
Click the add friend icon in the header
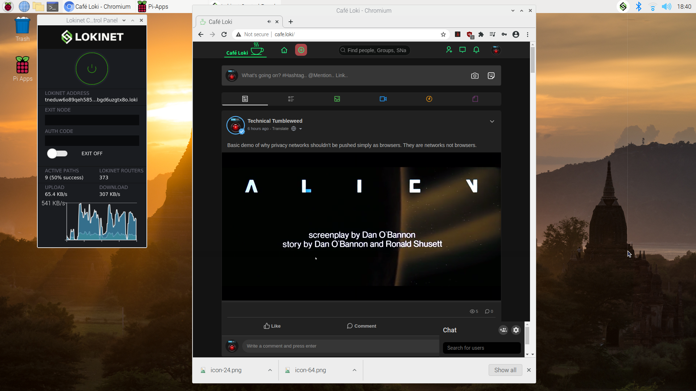click(449, 50)
